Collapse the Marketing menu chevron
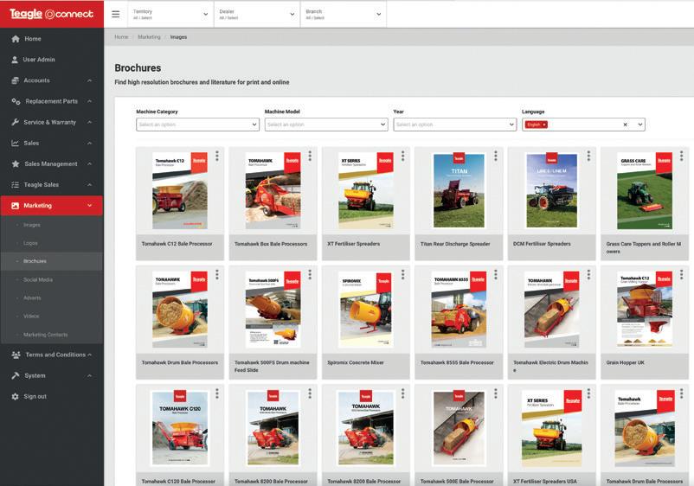Viewport: 694px width, 486px height. [89, 206]
